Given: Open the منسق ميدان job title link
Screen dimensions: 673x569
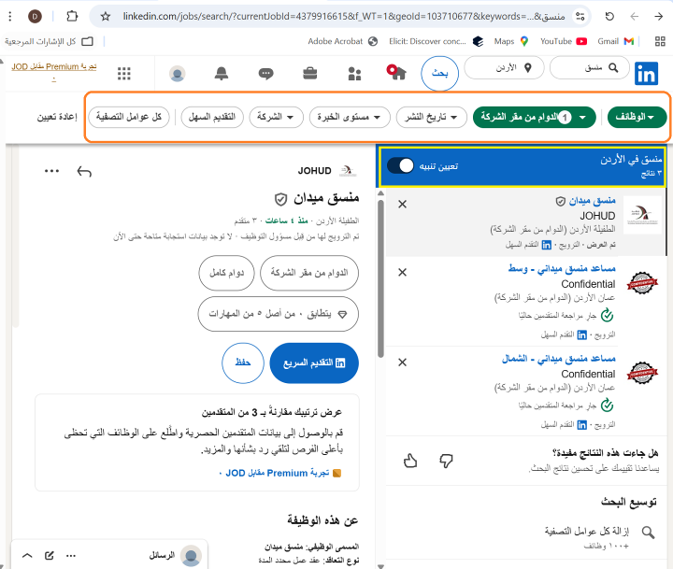Looking at the screenshot, I should pos(592,201).
